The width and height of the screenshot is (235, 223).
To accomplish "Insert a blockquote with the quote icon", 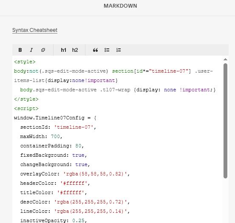I will [95, 50].
